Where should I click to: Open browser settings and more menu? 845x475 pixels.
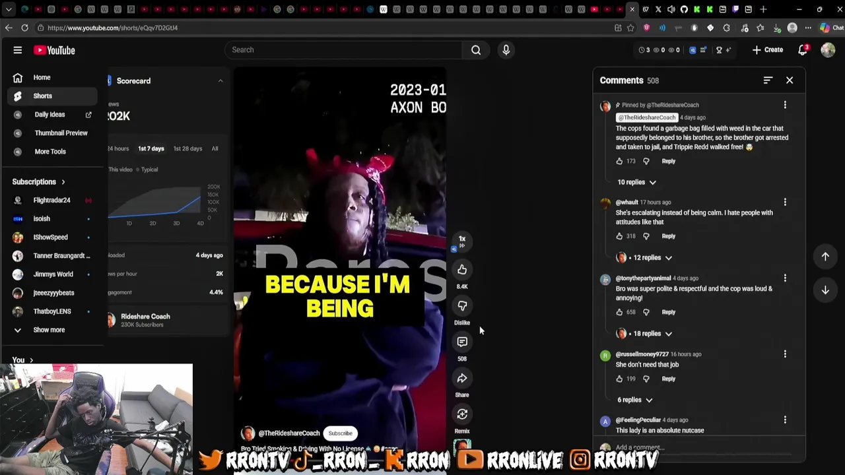click(809, 28)
